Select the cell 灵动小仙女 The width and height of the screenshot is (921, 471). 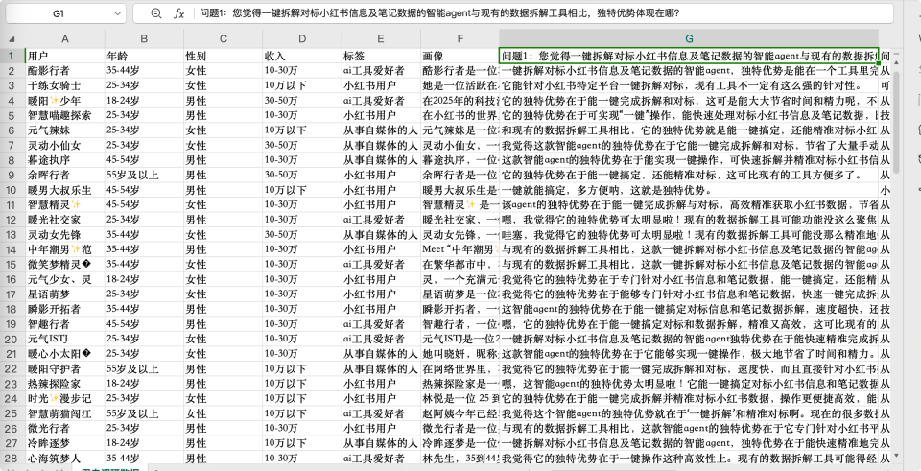tap(65, 145)
